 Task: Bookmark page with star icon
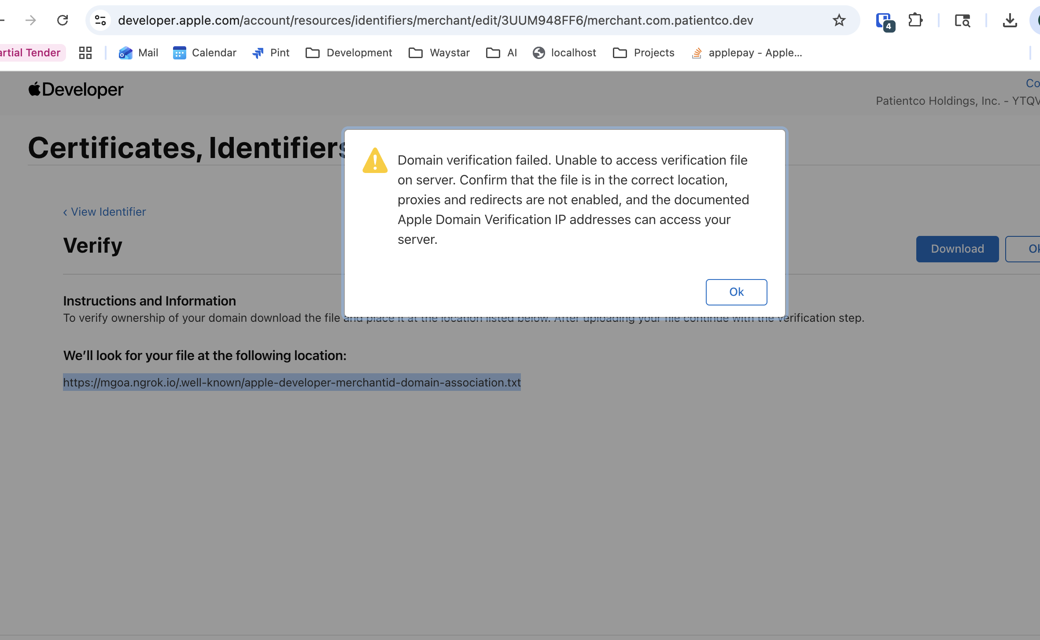839,20
